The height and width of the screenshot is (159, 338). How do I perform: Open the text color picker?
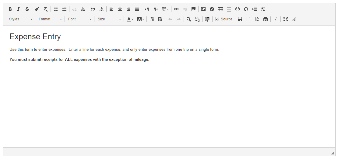click(x=130, y=19)
